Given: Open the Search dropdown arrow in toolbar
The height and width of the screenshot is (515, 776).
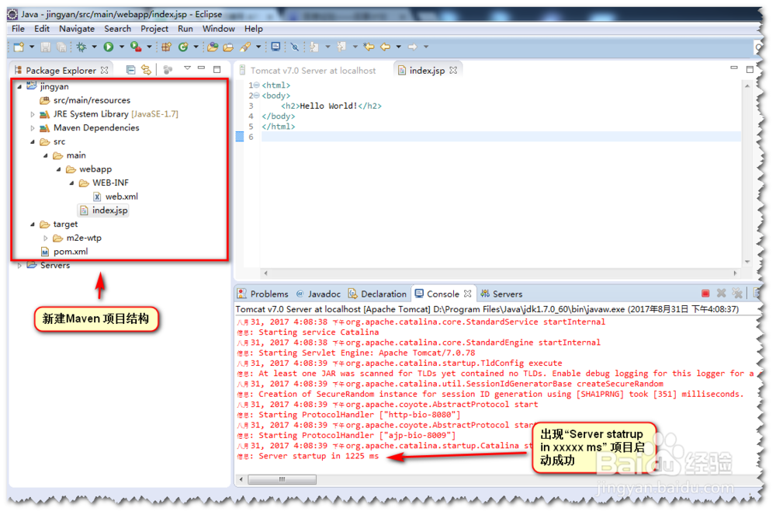Looking at the screenshot, I should click(258, 47).
